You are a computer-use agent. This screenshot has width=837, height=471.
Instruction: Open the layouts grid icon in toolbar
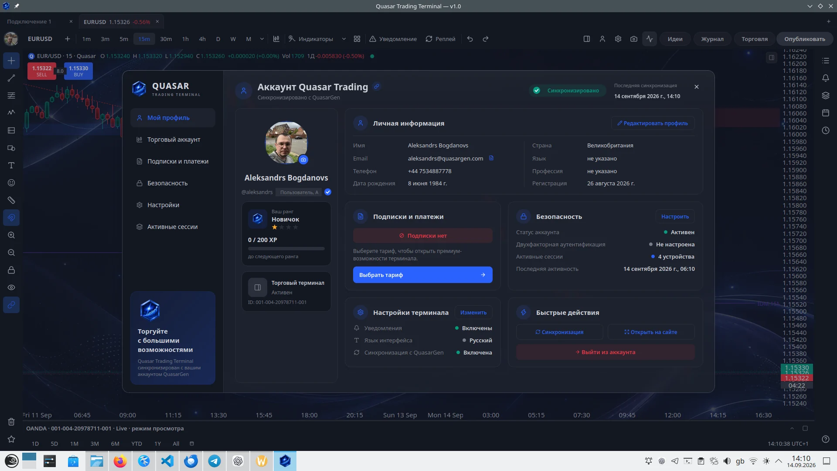tap(357, 39)
